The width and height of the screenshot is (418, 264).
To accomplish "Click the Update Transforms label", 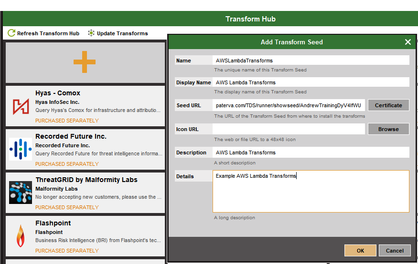I will pyautogui.click(x=122, y=33).
